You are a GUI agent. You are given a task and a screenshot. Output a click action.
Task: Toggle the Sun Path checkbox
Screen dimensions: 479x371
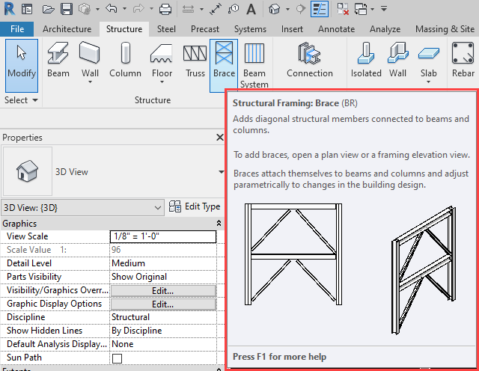click(x=117, y=358)
